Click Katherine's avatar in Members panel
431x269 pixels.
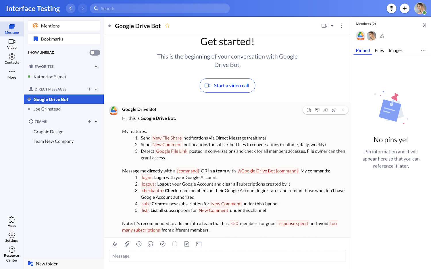pyautogui.click(x=372, y=36)
